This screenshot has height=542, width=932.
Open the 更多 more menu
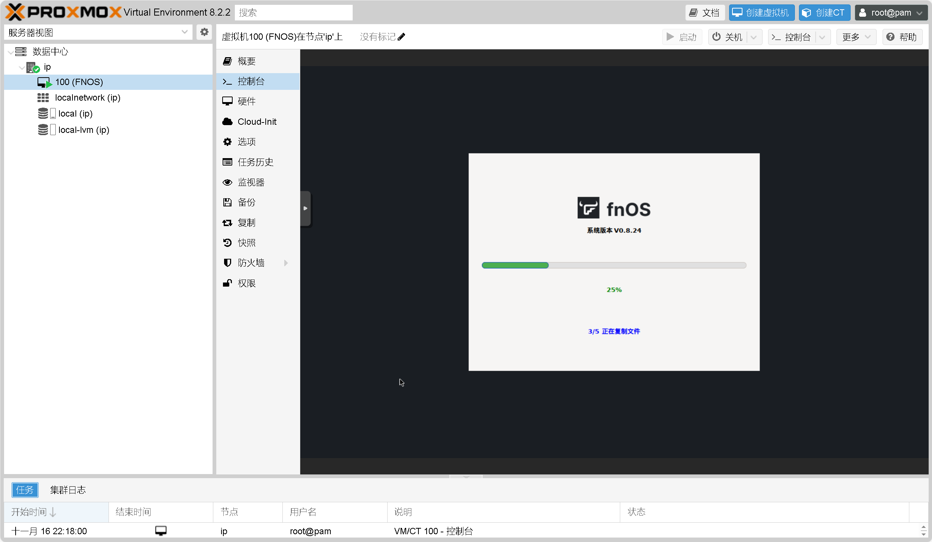click(856, 37)
